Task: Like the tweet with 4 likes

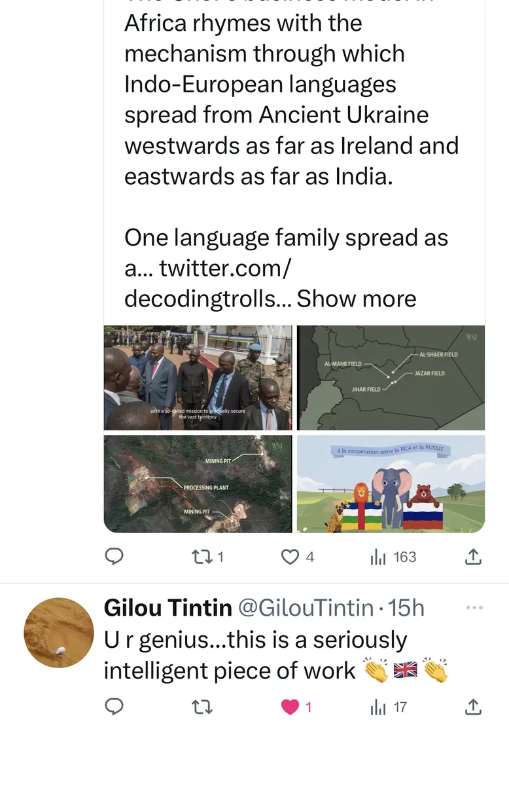Action: (x=290, y=557)
